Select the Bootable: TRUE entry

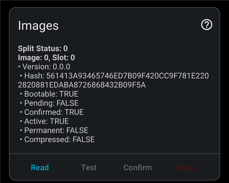point(49,94)
